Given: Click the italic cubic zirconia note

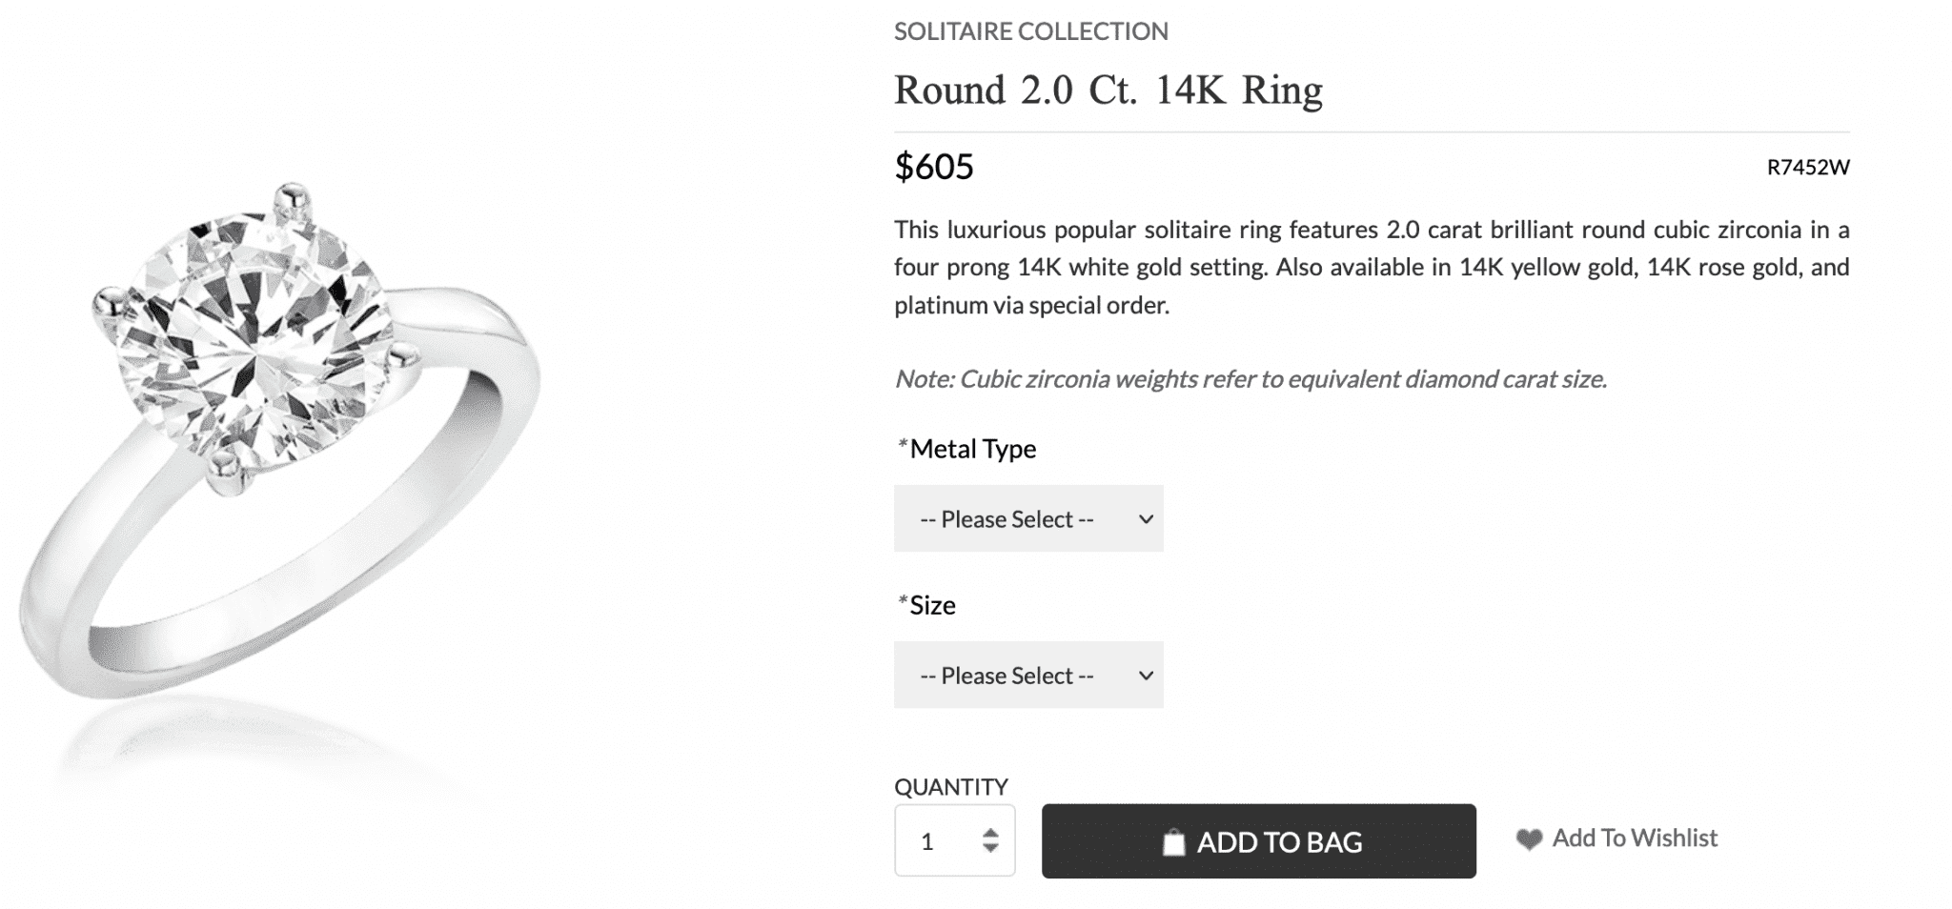Looking at the screenshot, I should (x=1250, y=379).
